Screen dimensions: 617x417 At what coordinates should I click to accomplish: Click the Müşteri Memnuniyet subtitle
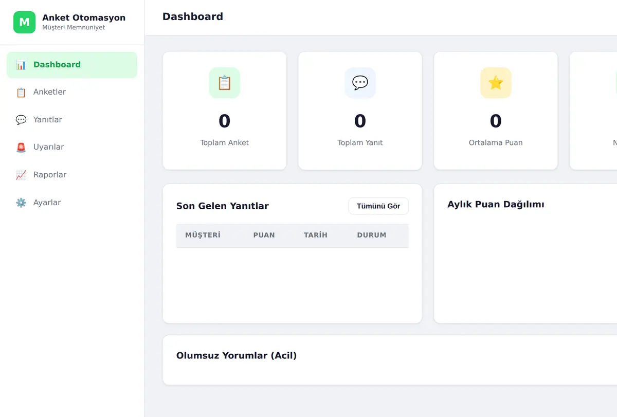tap(74, 28)
